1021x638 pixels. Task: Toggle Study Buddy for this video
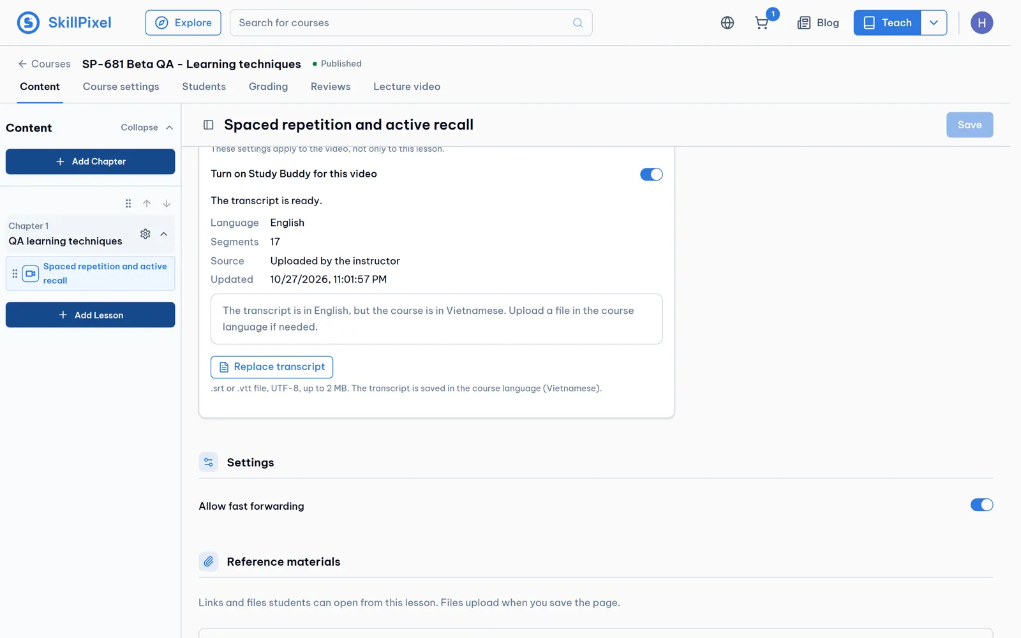(x=651, y=174)
